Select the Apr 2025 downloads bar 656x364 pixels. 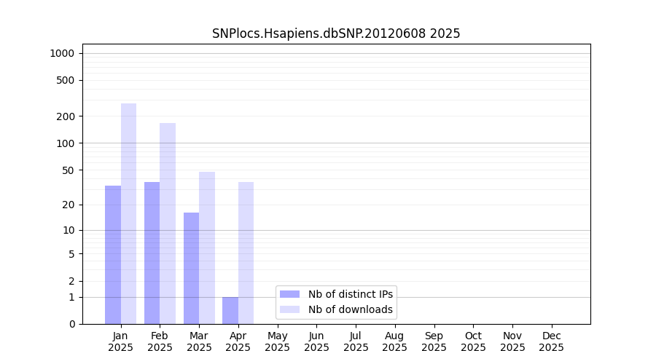tap(246, 253)
